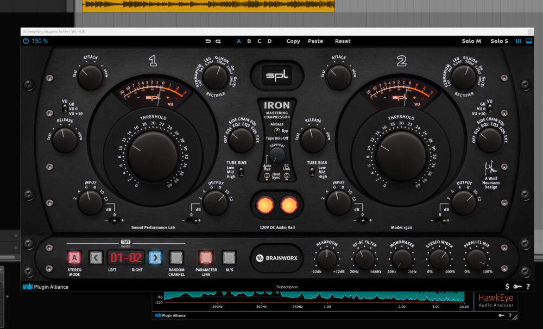
Task: Click the Parallel Mix knob
Action: tap(477, 259)
